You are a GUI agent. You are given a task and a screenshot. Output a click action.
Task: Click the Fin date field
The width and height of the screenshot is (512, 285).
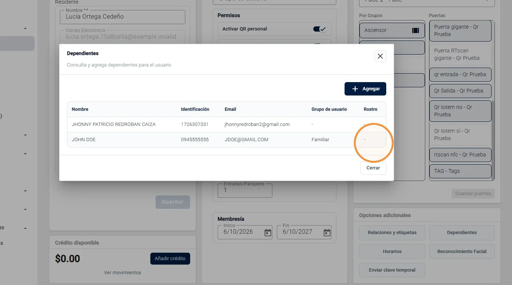click(304, 232)
